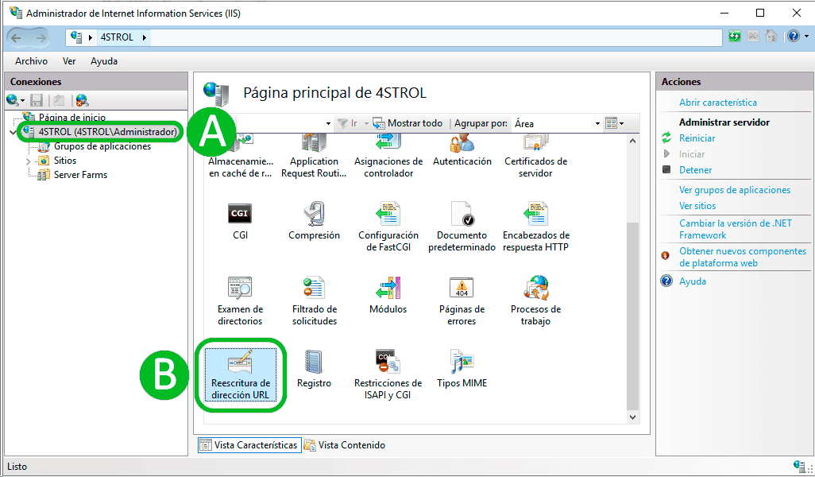Click Cambiar la versión de .NET Framework
The width and height of the screenshot is (815, 477).
click(736, 229)
